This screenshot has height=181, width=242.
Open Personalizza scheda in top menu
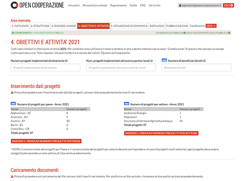(x=95, y=5)
